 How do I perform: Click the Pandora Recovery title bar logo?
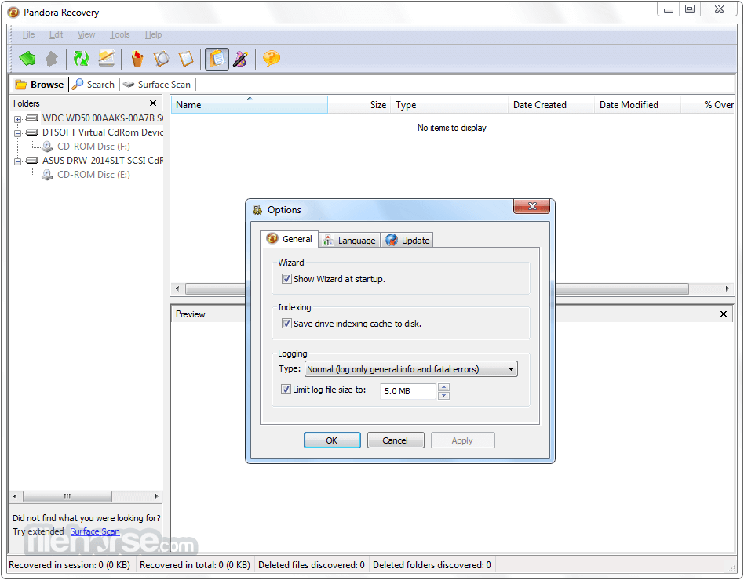pos(13,13)
